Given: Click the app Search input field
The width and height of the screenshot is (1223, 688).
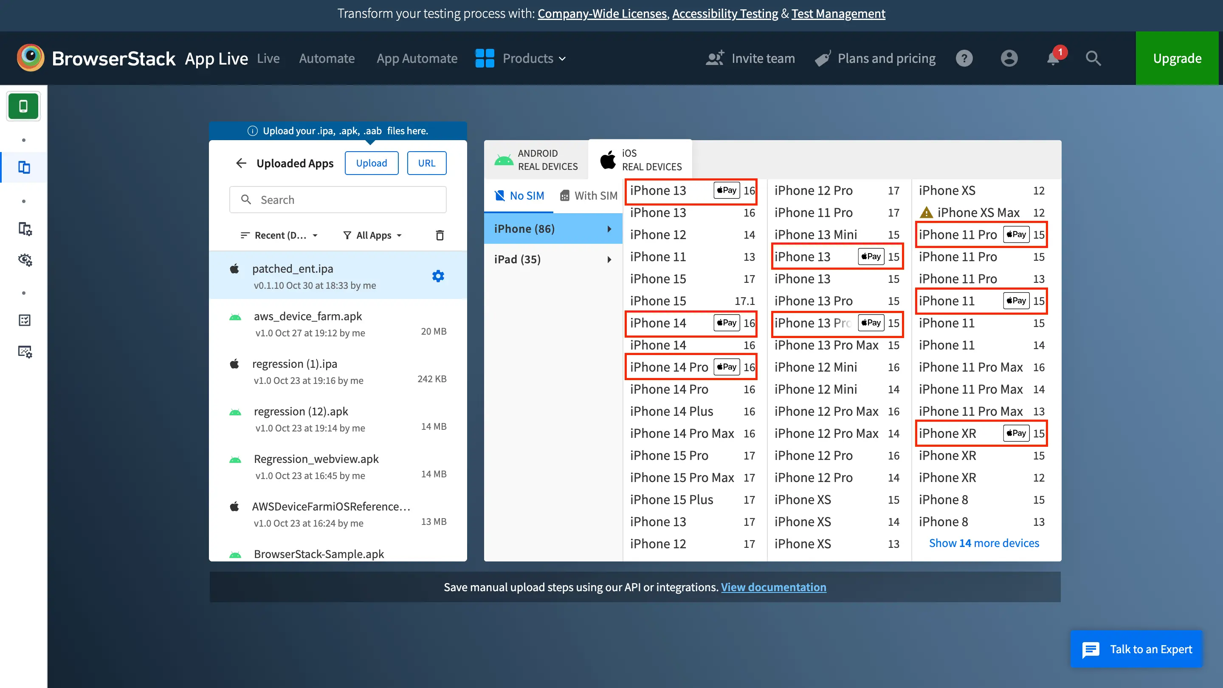Looking at the screenshot, I should coord(338,200).
